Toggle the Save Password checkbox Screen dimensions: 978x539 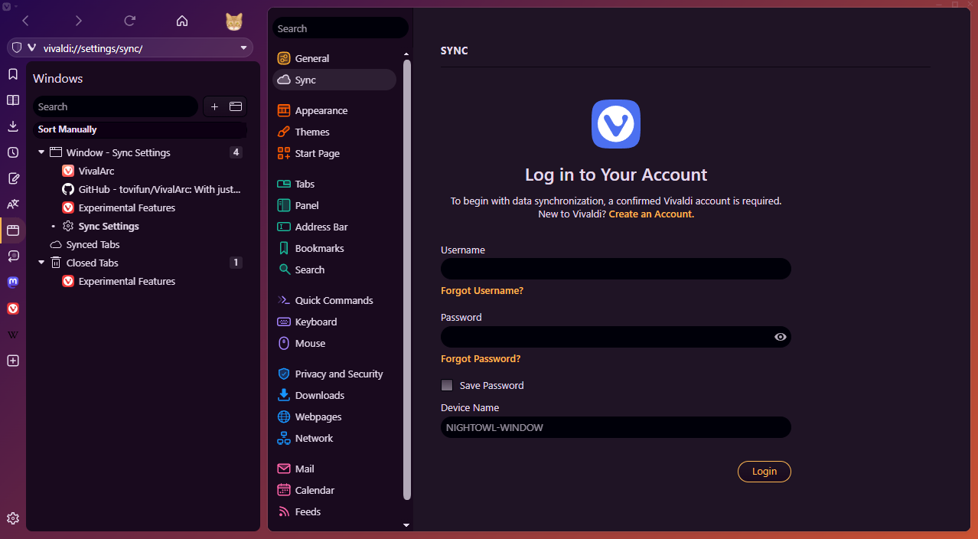coord(447,385)
